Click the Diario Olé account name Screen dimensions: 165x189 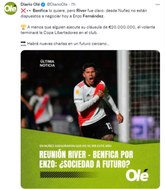(30, 4)
